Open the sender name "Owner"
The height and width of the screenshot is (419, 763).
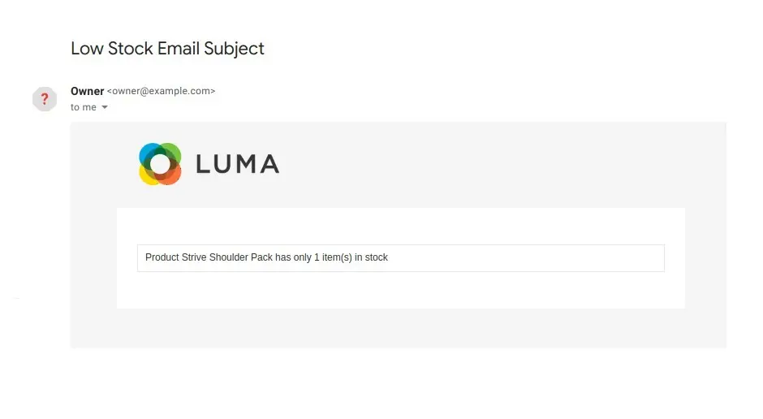[x=87, y=91]
